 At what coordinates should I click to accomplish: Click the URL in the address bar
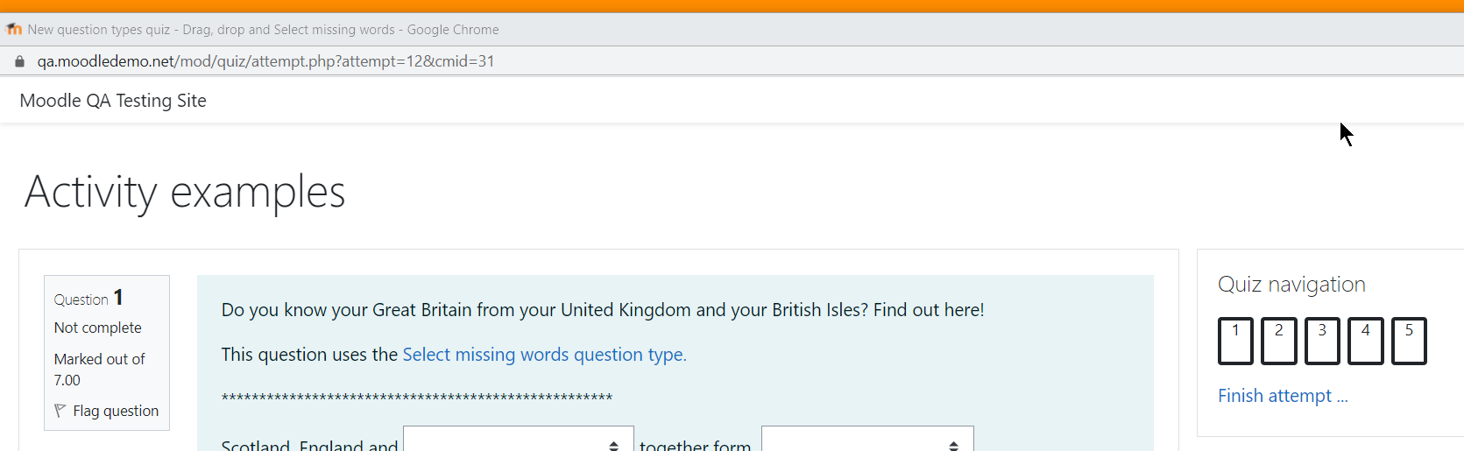[x=265, y=61]
